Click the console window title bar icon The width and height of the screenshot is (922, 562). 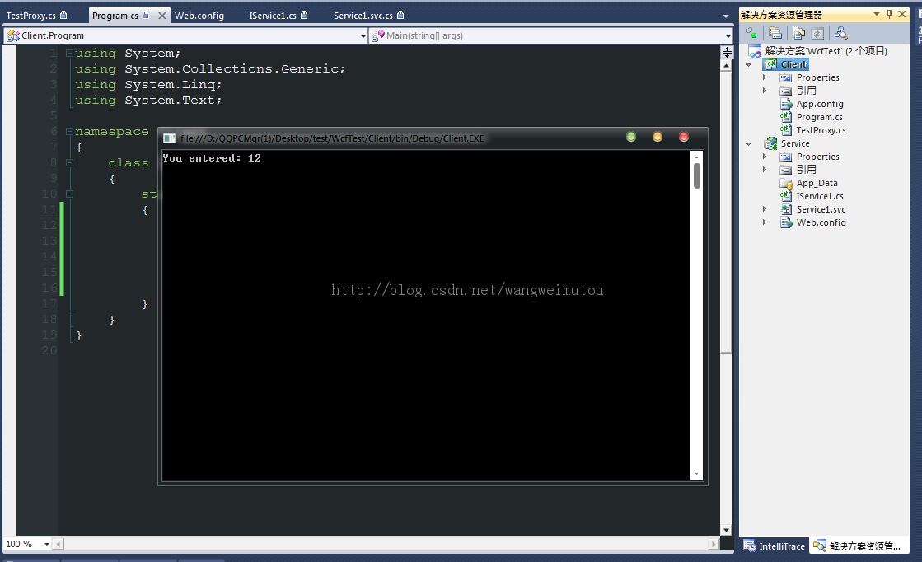coord(170,138)
